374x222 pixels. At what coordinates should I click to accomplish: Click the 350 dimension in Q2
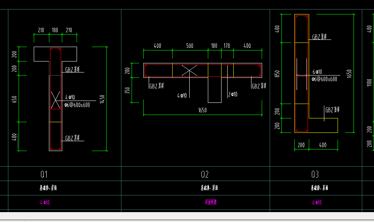(127, 90)
